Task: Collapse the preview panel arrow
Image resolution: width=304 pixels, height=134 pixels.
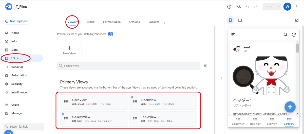Action: (x=221, y=78)
